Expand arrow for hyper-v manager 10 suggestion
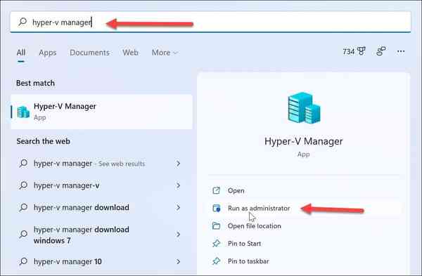Image resolution: width=422 pixels, height=276 pixels. point(178,261)
